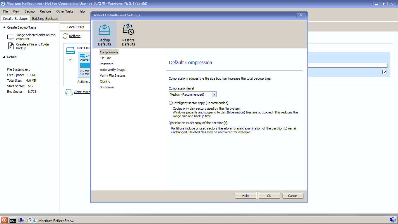Click the Start Sector 512 value
Viewport: 398px width, 224px height.
point(31,86)
